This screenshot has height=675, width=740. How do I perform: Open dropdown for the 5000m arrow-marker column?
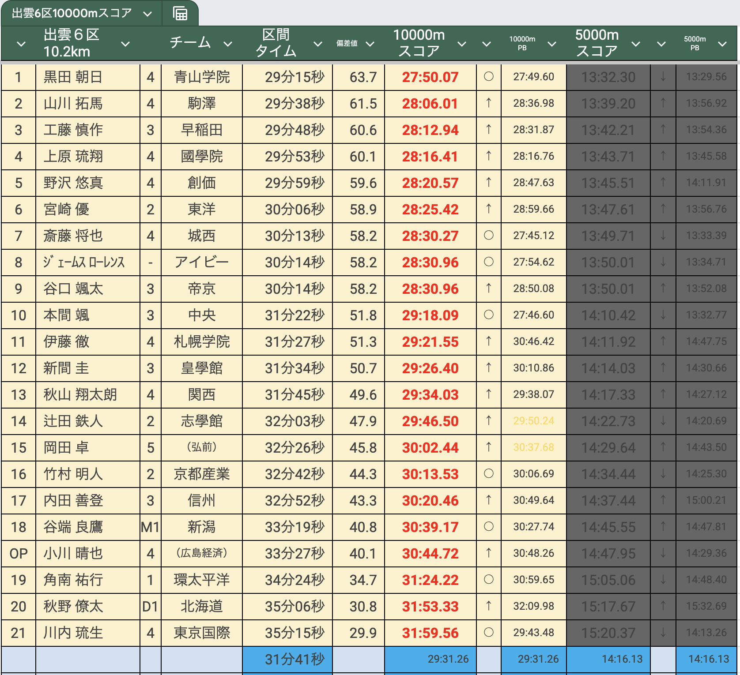[x=661, y=44]
